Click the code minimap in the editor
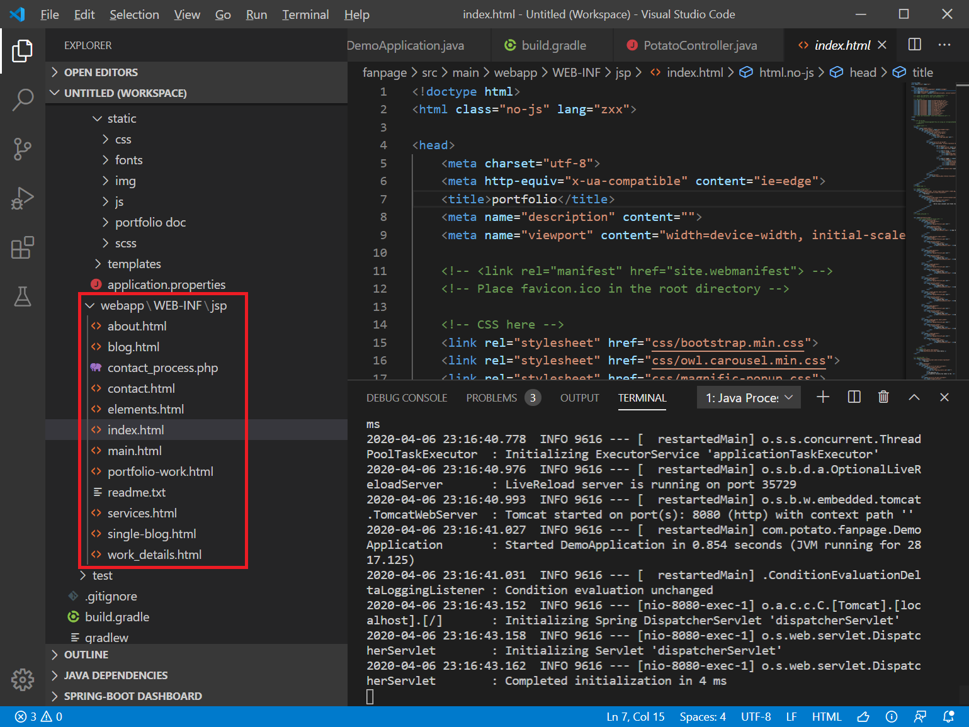The height and width of the screenshot is (727, 969). tap(933, 232)
